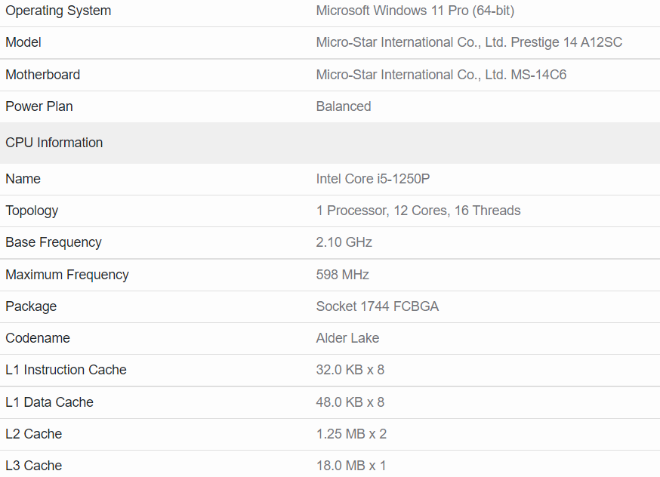Click the CPU Information section header
Viewport: 660px width, 477px height.
click(54, 143)
